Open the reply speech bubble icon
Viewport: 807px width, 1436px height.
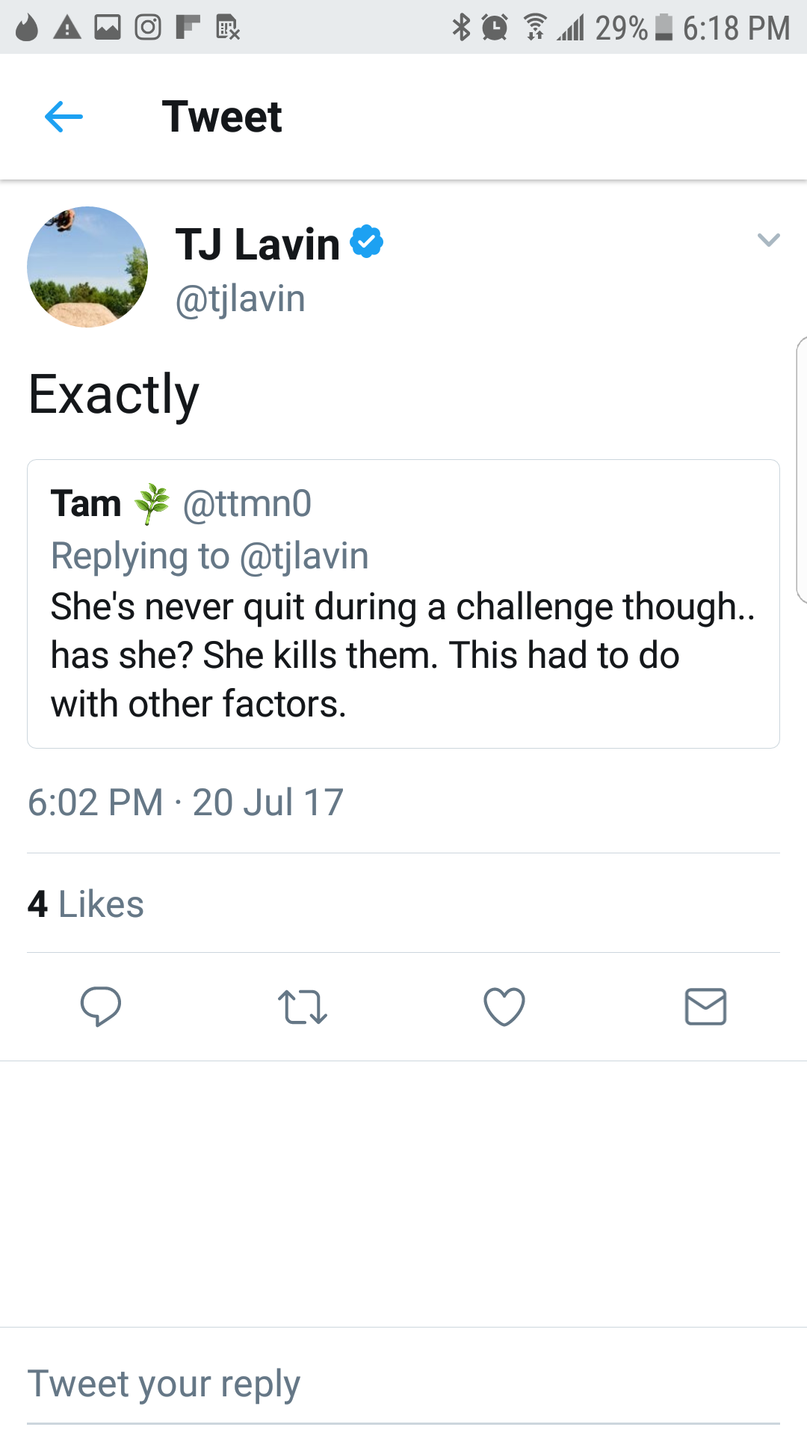pos(101,1007)
